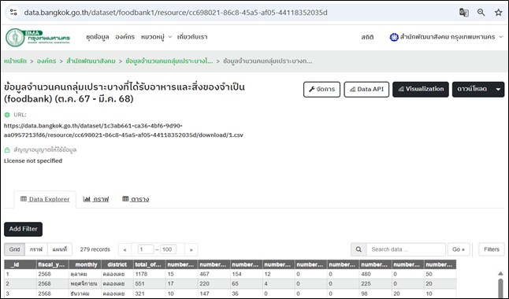Screen dimensions: 509x299
Task: Click the BMA Bangkok logo
Action: 38,37
